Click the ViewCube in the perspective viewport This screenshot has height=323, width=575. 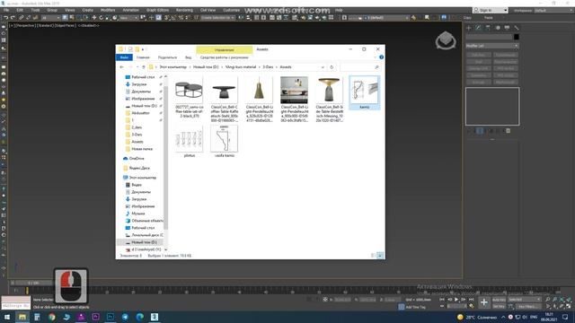point(446,39)
